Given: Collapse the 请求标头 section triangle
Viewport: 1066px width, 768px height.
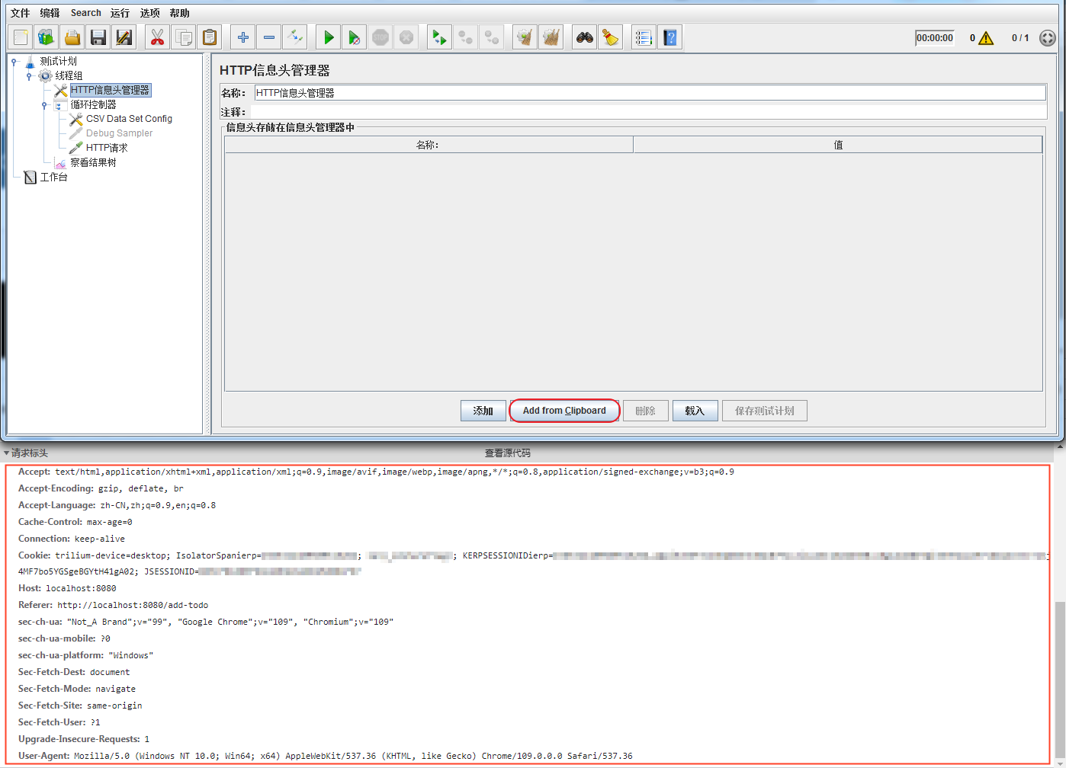Looking at the screenshot, I should pyautogui.click(x=7, y=453).
